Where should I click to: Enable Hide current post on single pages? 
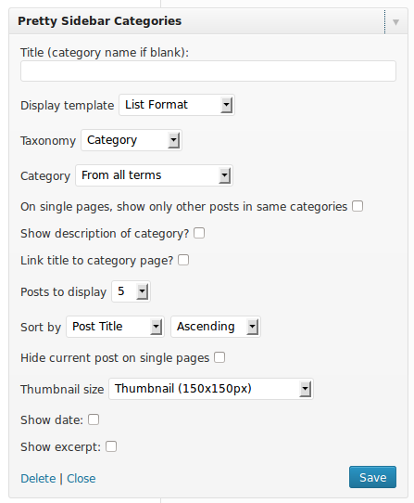click(x=220, y=357)
